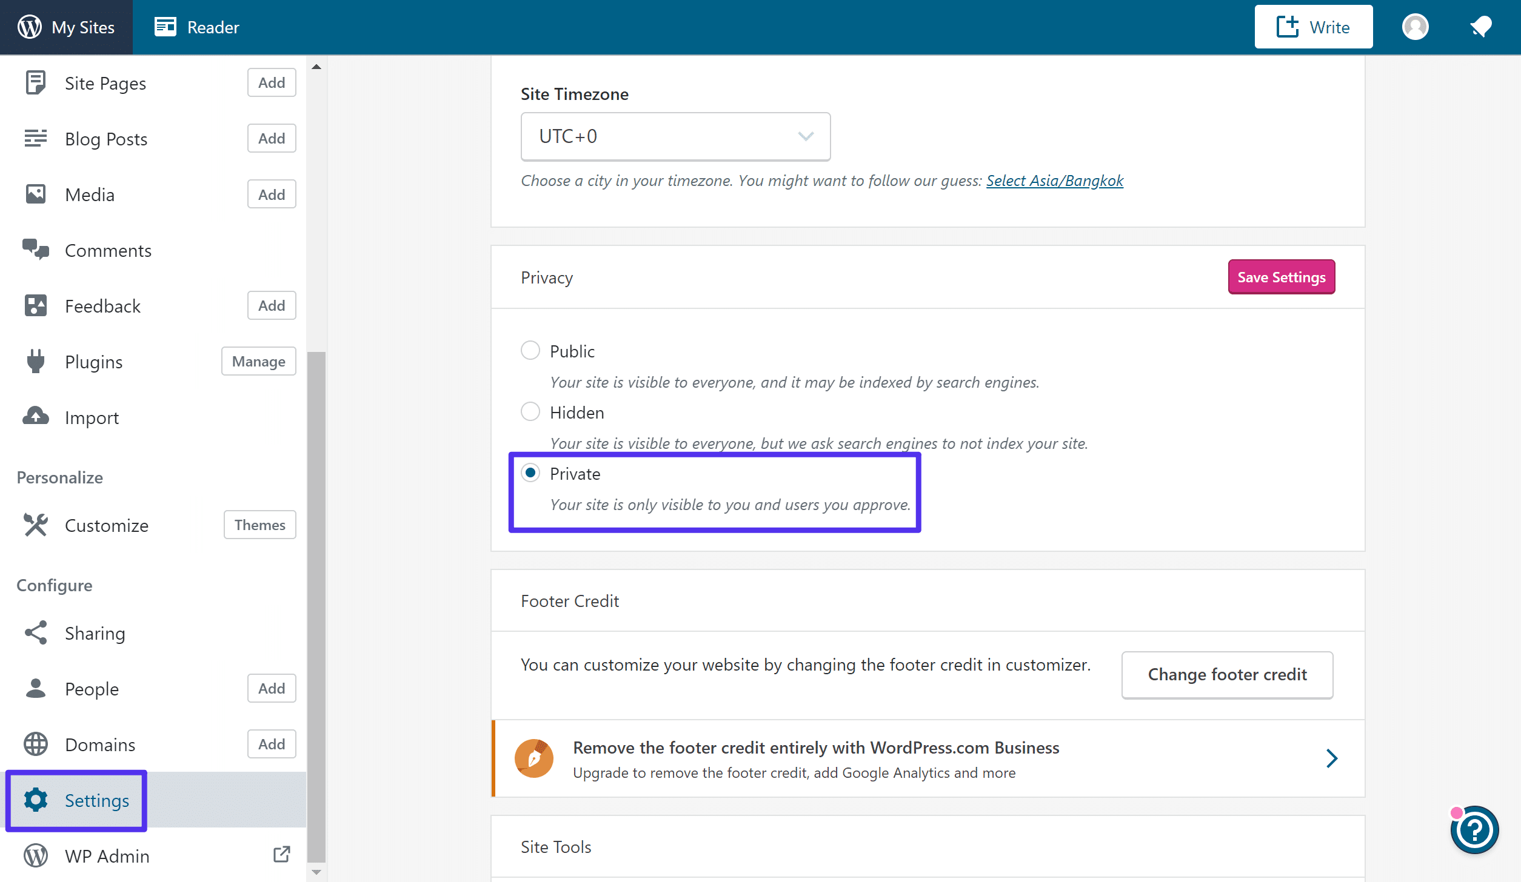Click the Media icon in sidebar
The image size is (1521, 882).
point(36,193)
